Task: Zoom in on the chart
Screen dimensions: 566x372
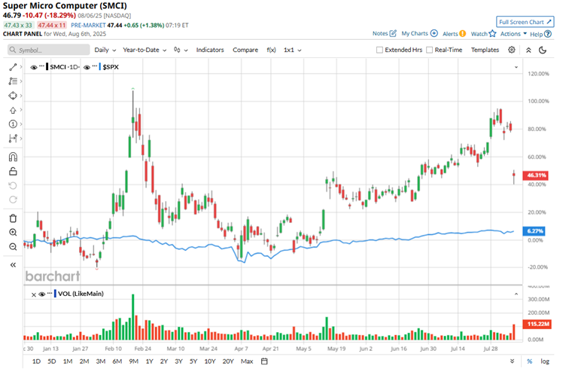Action: 13,233
